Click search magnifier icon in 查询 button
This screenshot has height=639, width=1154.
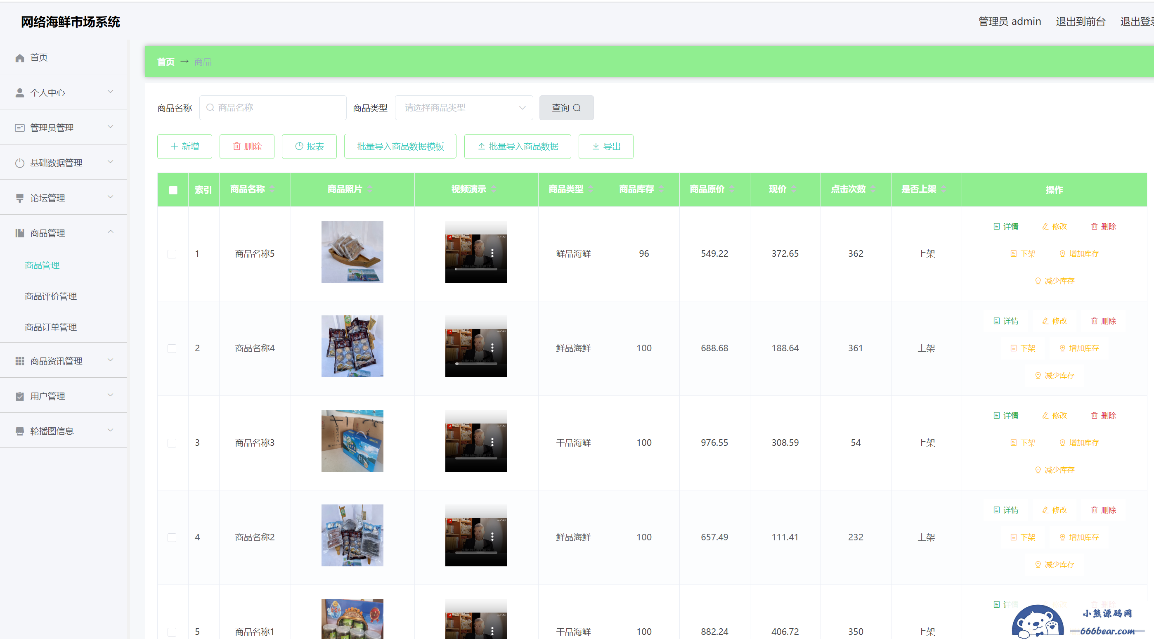point(577,108)
